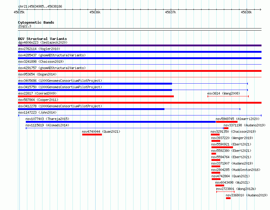Select nsv1077403 (Thareja2015) label
The image size is (270, 210).
click(47, 119)
